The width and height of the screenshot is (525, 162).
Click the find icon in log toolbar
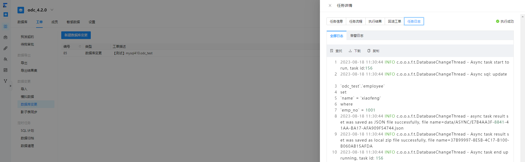click(332, 51)
